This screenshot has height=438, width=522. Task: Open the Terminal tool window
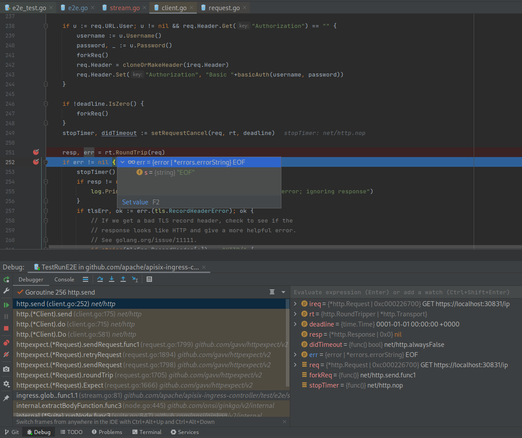point(147,432)
